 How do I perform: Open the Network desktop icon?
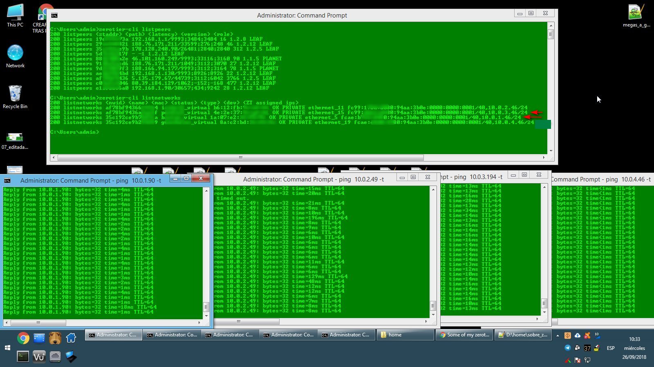point(15,56)
